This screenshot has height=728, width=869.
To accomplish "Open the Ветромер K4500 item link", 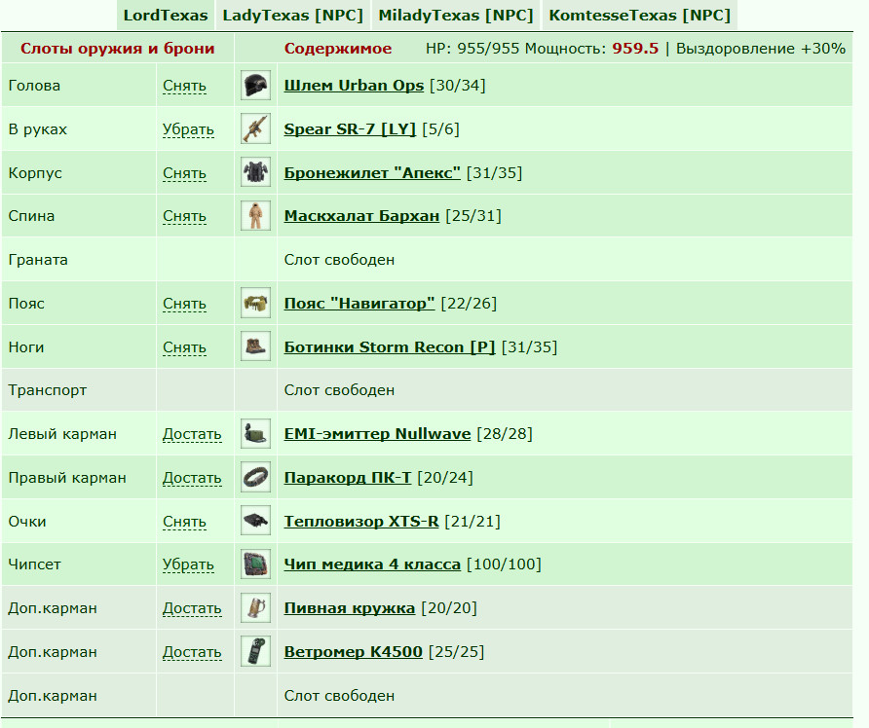I will (x=353, y=653).
